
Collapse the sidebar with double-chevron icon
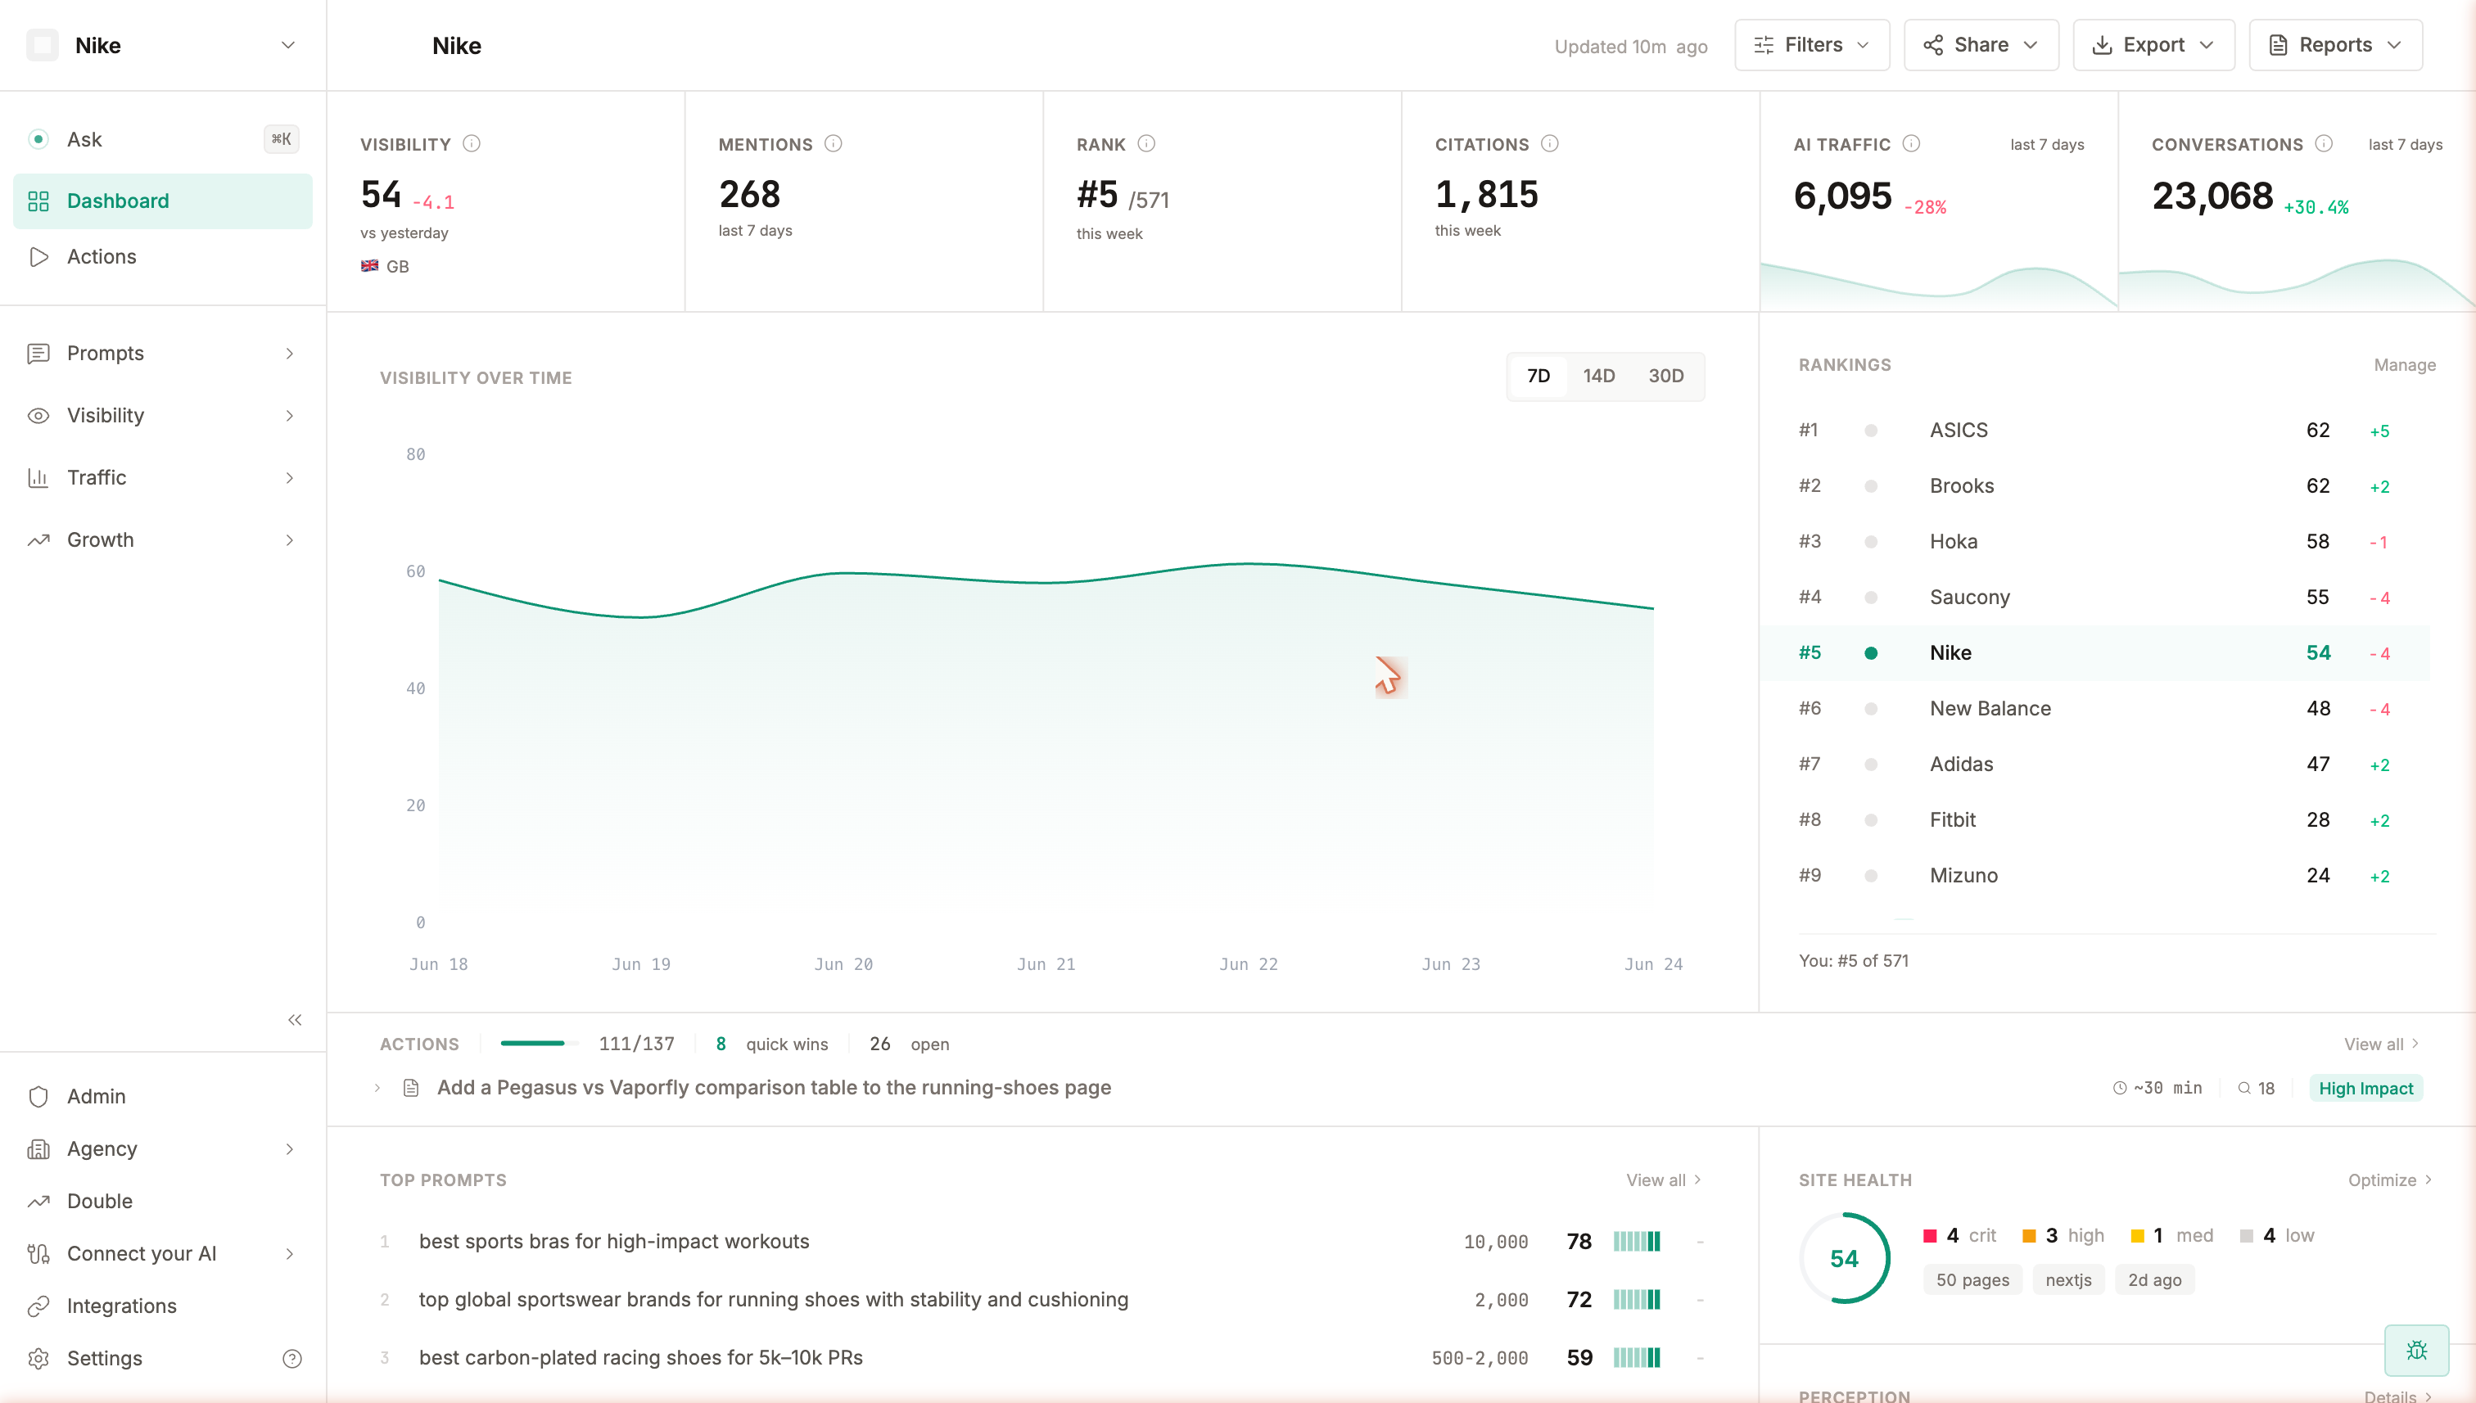click(295, 1019)
